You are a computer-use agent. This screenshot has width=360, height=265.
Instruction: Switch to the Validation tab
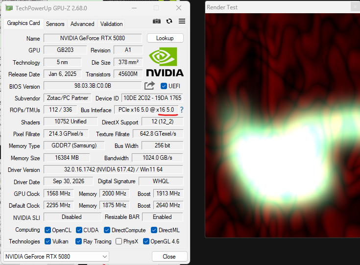111,24
